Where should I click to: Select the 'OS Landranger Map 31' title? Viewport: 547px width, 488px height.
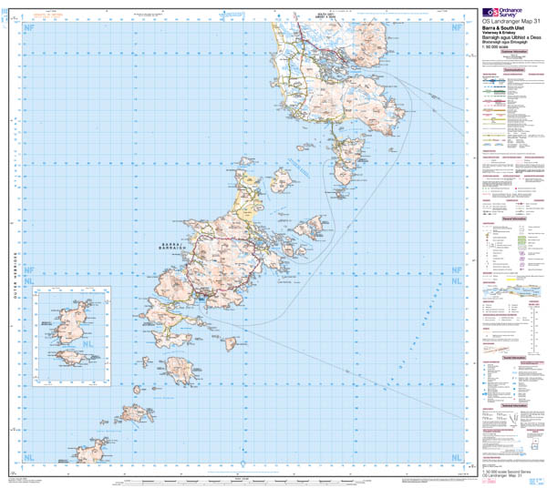(x=510, y=22)
